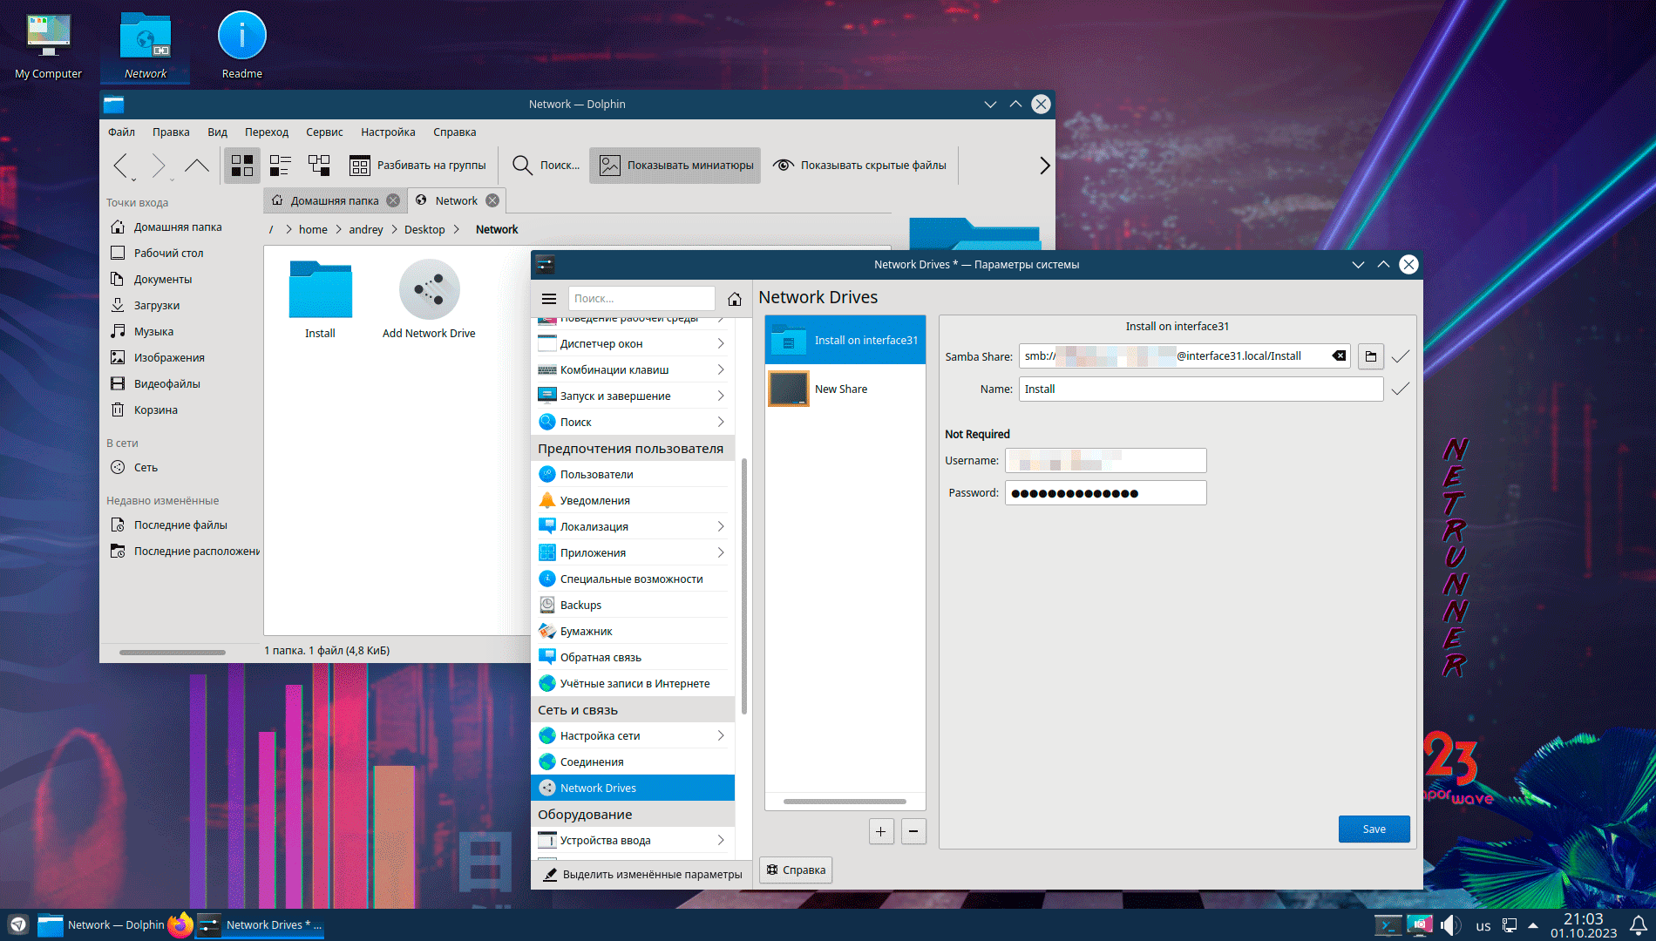Image resolution: width=1656 pixels, height=941 pixels.
Task: Click into the Password field
Action: tap(1105, 493)
